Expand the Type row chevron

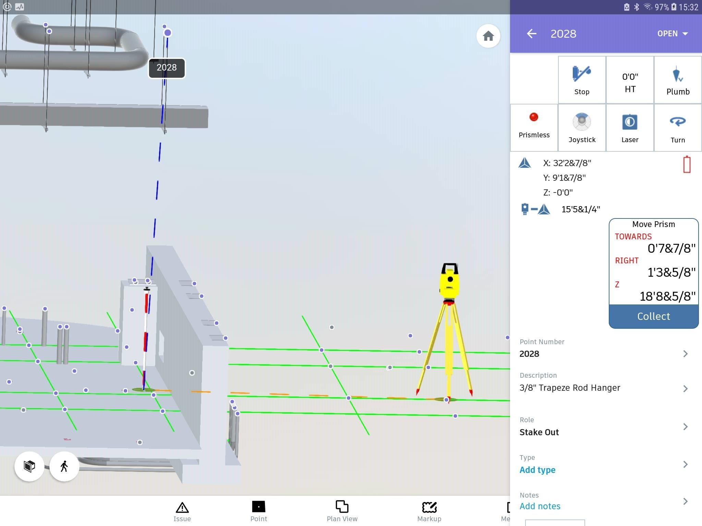pyautogui.click(x=685, y=464)
